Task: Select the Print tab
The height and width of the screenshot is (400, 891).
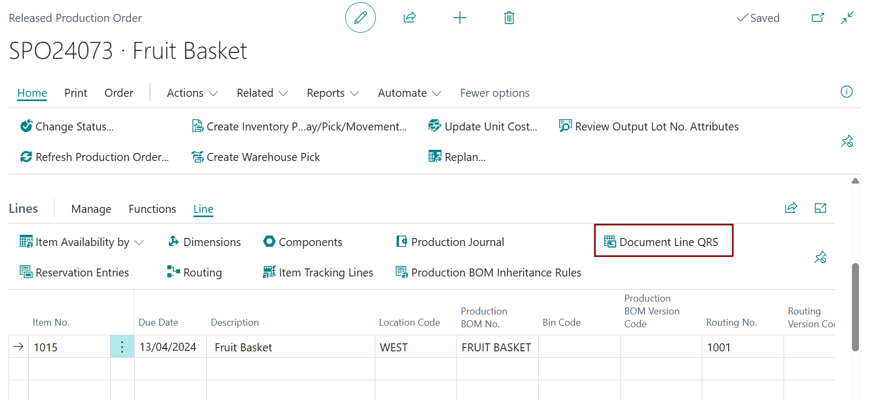Action: coord(76,93)
